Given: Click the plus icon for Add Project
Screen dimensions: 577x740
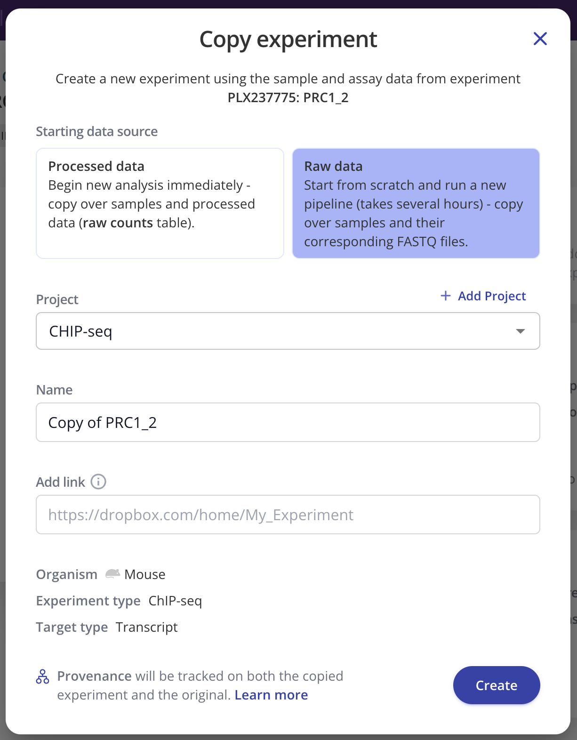Looking at the screenshot, I should 445,296.
